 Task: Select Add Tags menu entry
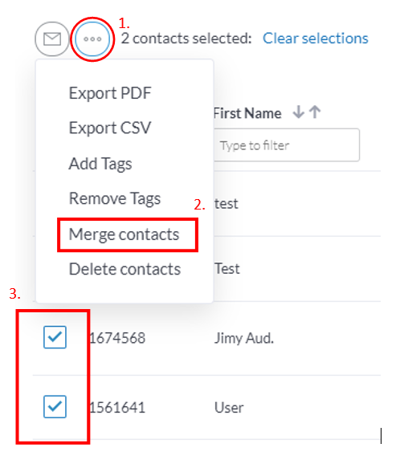[100, 164]
